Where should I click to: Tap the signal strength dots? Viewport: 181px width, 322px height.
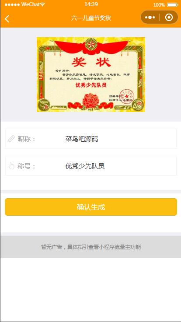click(x=12, y=4)
